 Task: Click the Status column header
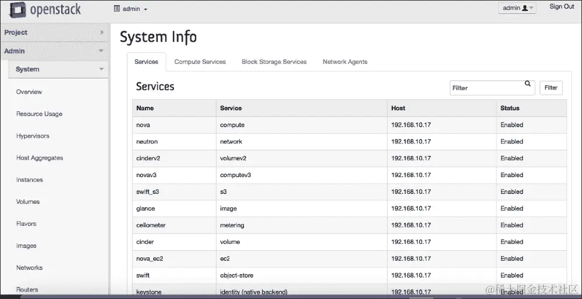(531, 108)
